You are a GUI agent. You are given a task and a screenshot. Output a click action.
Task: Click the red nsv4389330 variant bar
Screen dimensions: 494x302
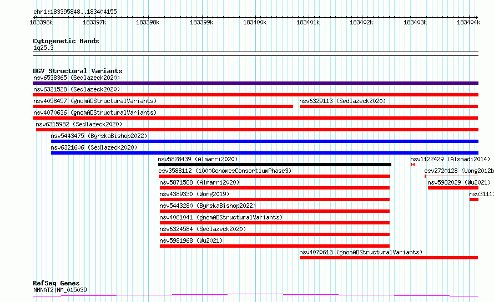(275, 199)
